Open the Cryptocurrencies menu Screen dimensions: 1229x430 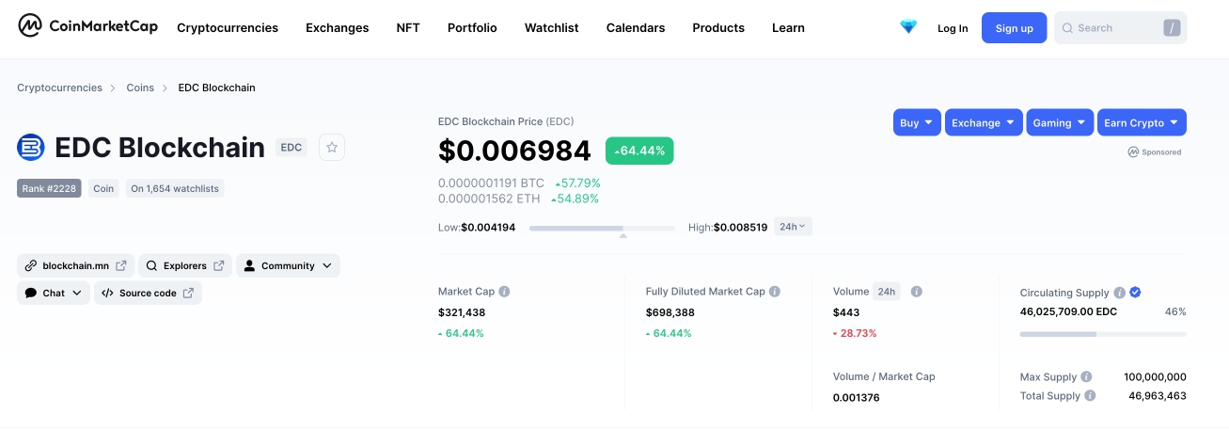pos(228,27)
